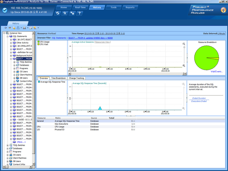Click the yellow checklist icon in the History toolbar
228x171 pixels.
click(35, 28)
